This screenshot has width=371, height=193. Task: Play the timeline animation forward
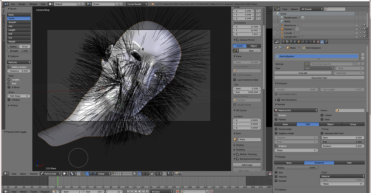139,192
